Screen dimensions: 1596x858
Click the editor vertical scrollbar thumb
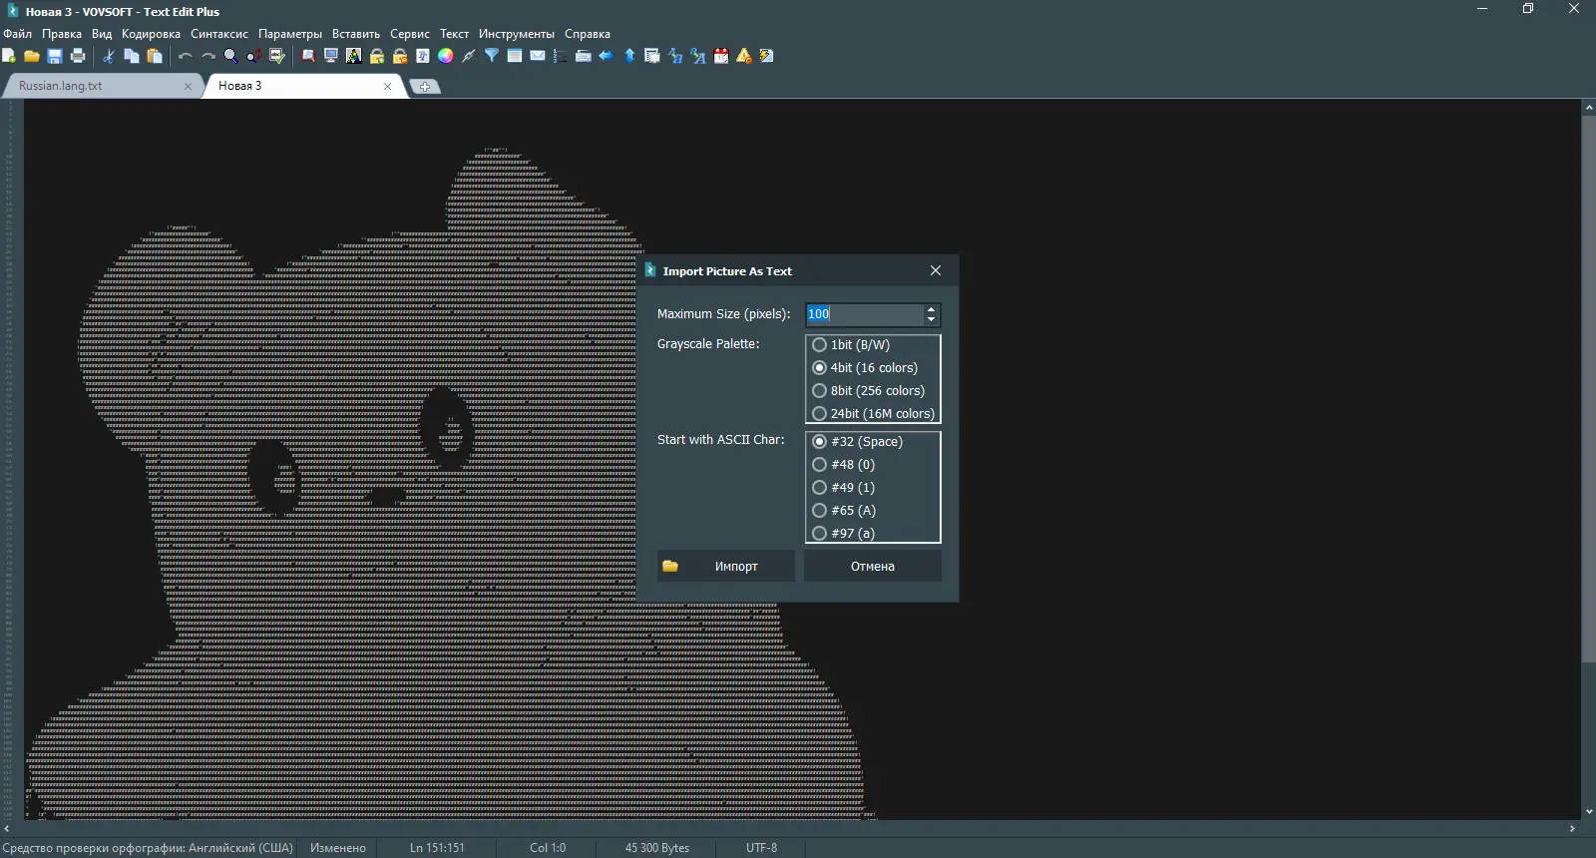(x=1589, y=388)
